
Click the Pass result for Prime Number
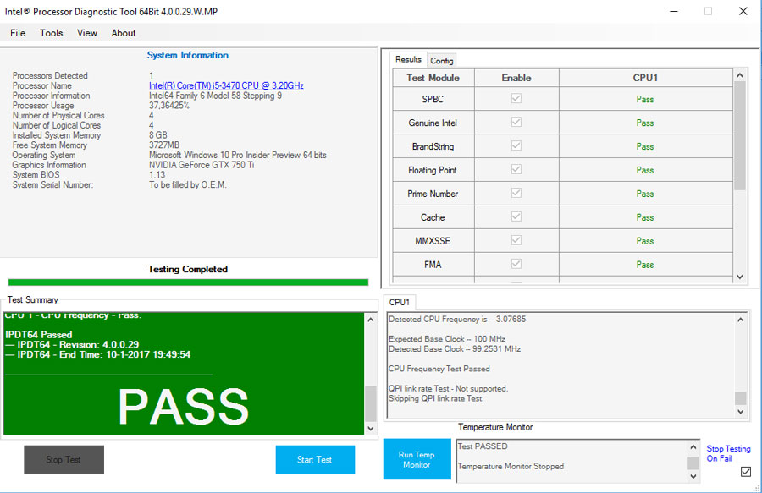click(x=645, y=194)
